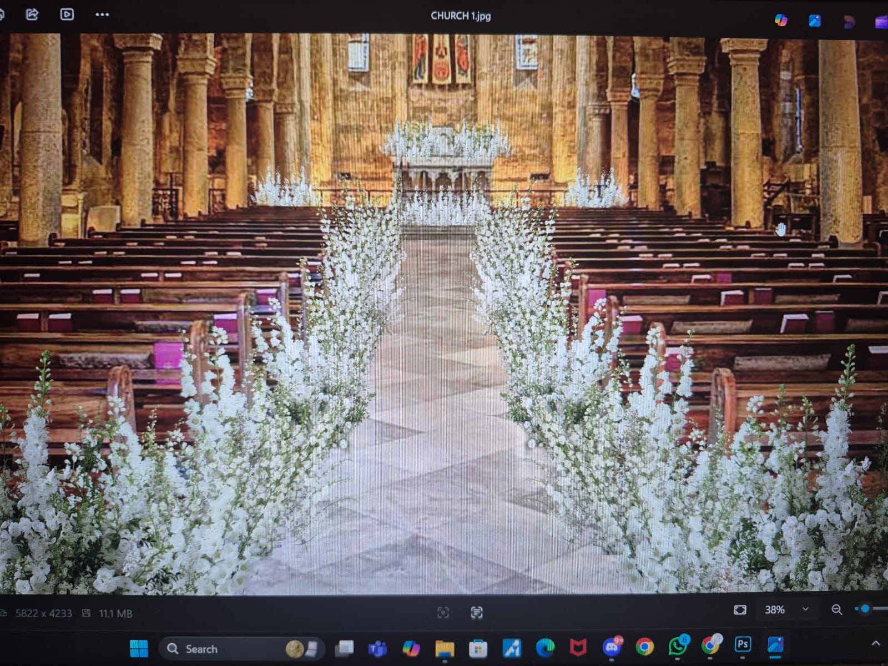Toggle the fit-to-window view icon
This screenshot has width=888, height=666.
pyautogui.click(x=740, y=610)
